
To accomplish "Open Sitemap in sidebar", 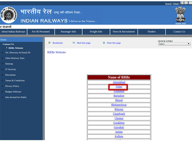I will tap(9, 64).
